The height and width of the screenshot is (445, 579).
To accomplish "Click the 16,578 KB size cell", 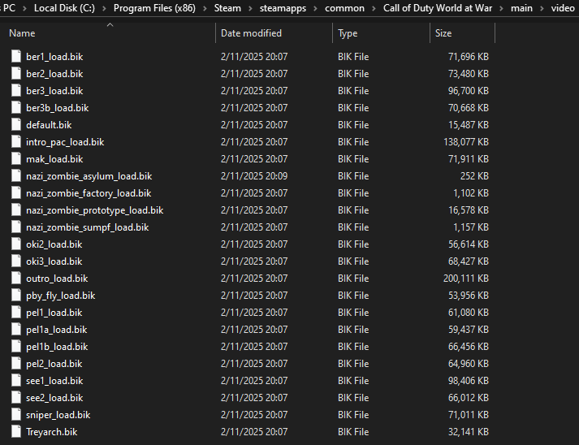I will pos(469,210).
